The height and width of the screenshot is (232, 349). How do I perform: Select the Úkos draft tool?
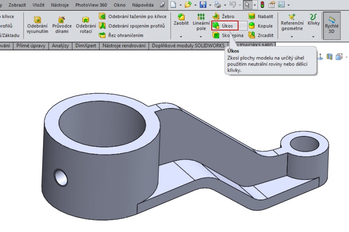click(x=225, y=26)
